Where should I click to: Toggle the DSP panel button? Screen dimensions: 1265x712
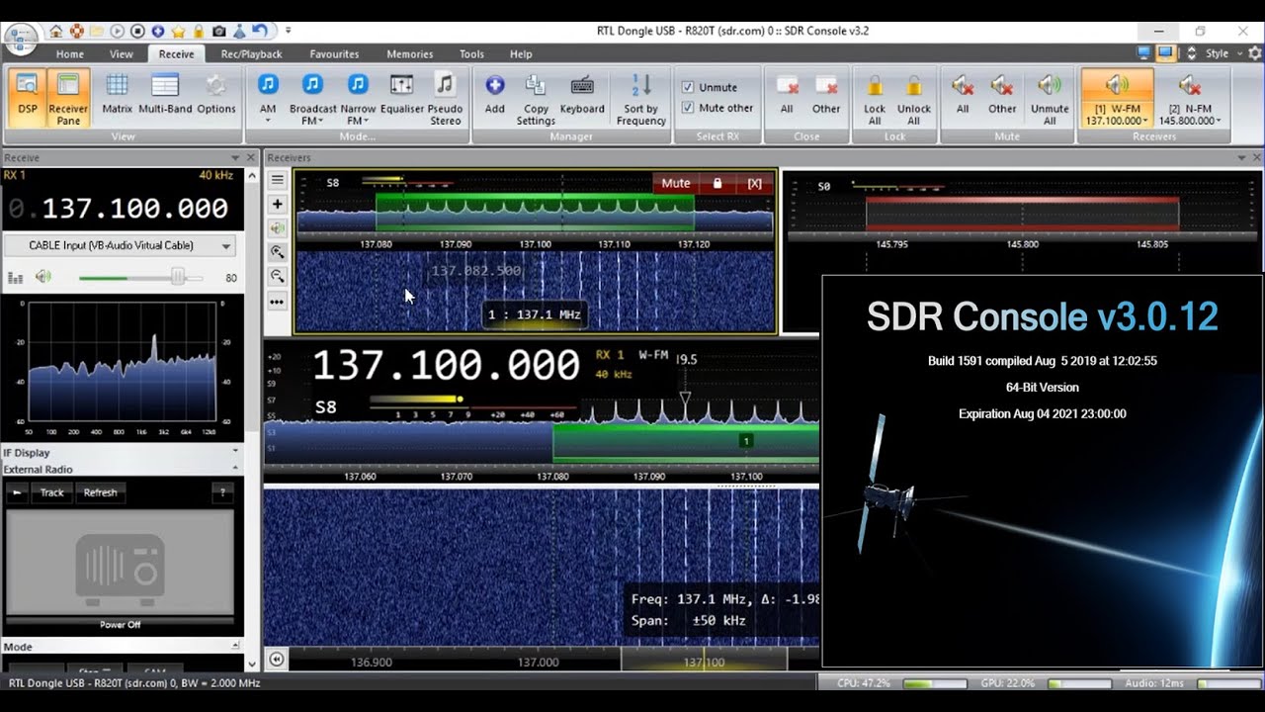(x=28, y=97)
